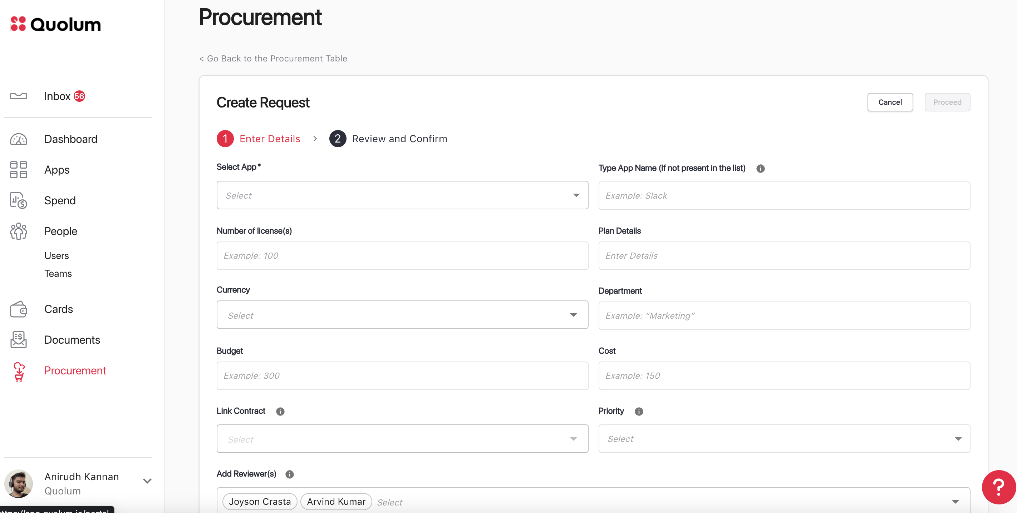The width and height of the screenshot is (1017, 513).
Task: Go to Teams in the sidebar
Action: pos(58,274)
